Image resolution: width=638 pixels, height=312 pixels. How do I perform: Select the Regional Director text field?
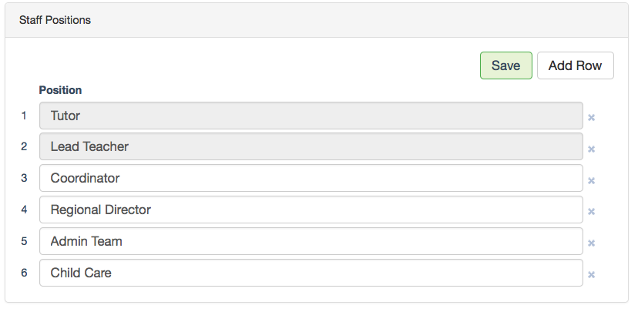pyautogui.click(x=311, y=210)
